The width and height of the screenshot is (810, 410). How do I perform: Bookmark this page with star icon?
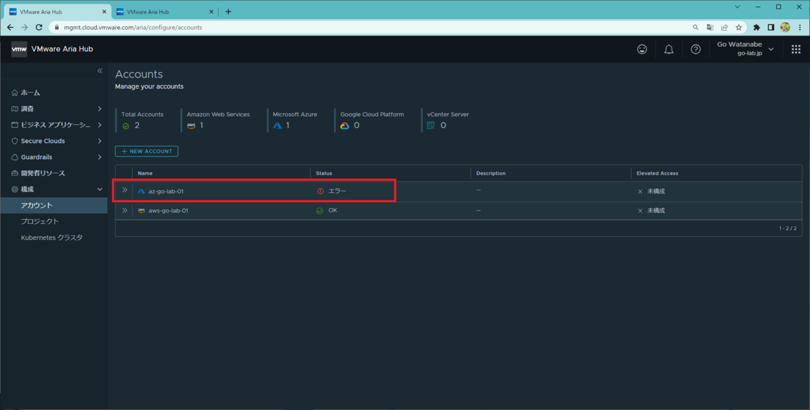(739, 28)
